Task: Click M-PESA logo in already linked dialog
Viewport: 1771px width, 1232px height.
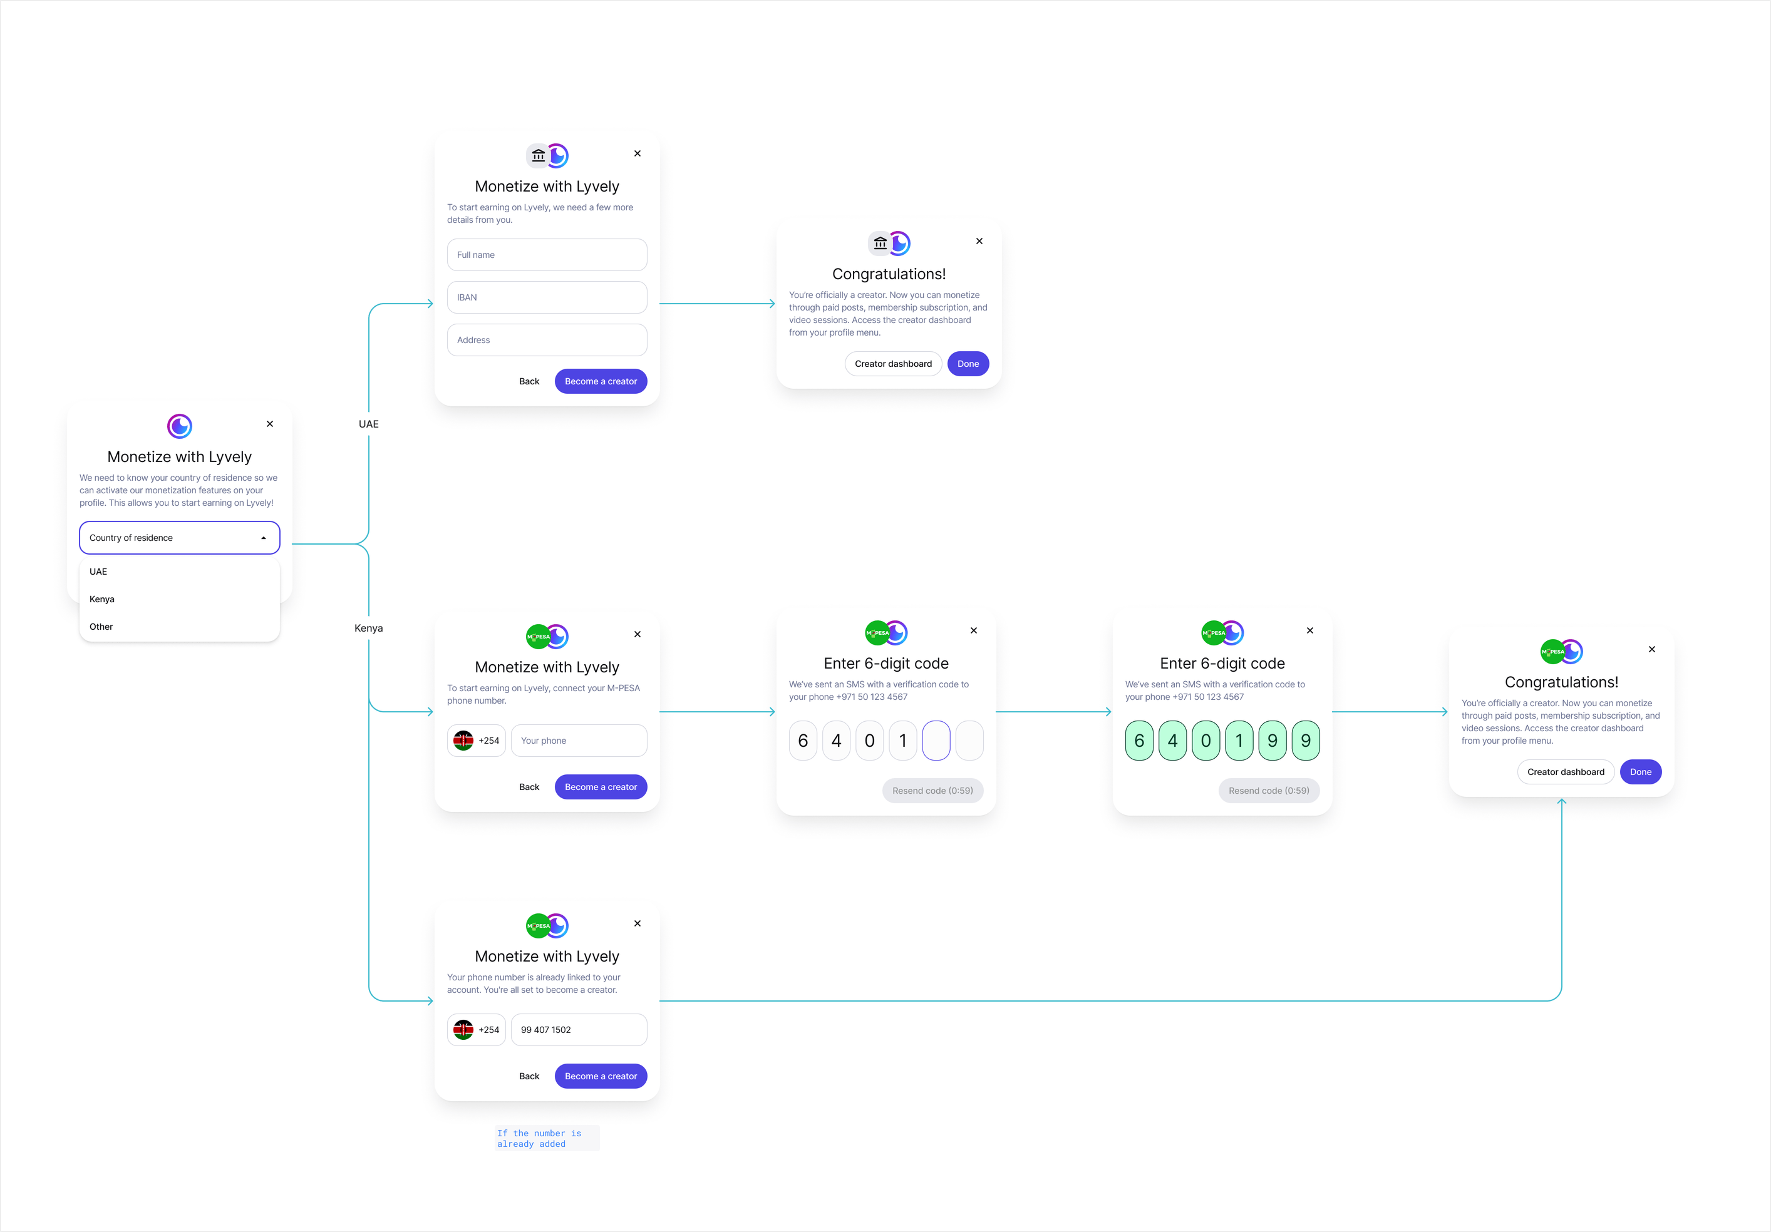Action: pyautogui.click(x=539, y=926)
